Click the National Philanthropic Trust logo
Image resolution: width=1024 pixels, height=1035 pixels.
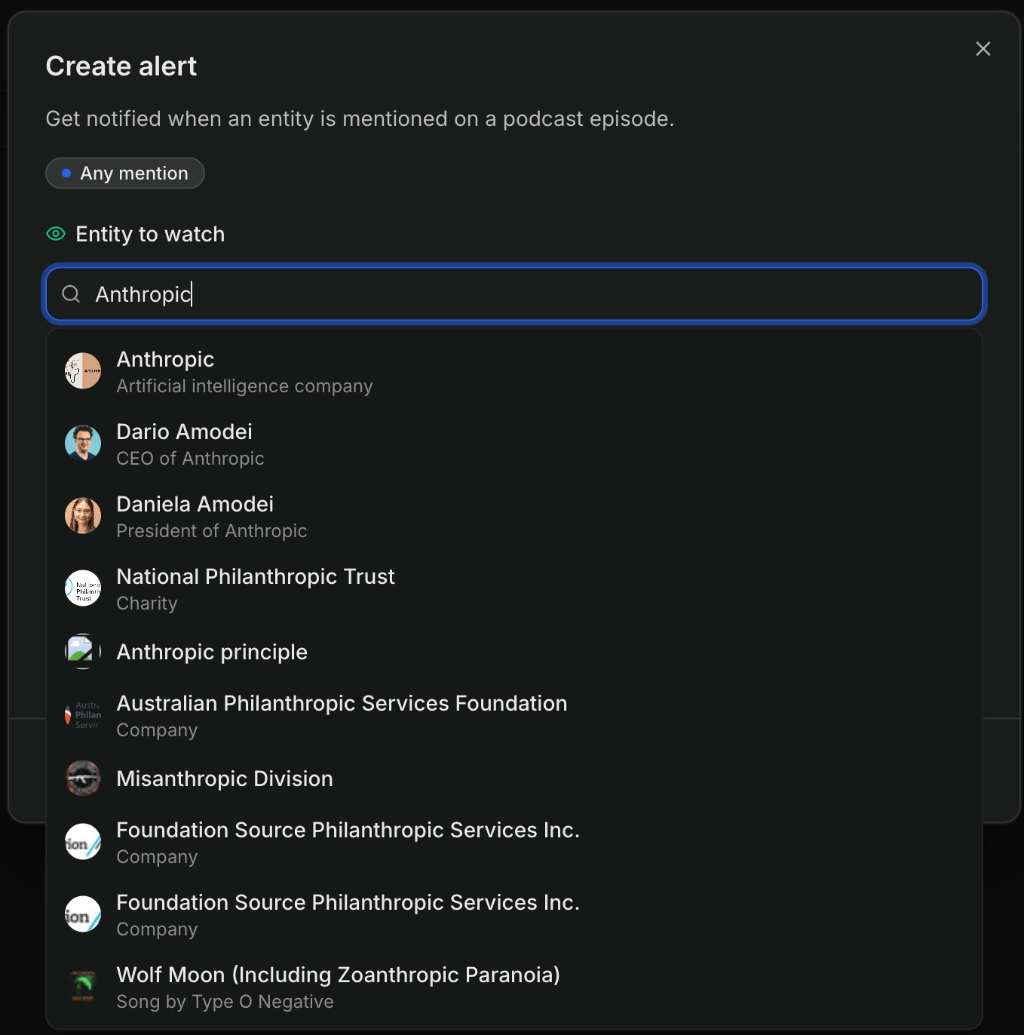(83, 588)
